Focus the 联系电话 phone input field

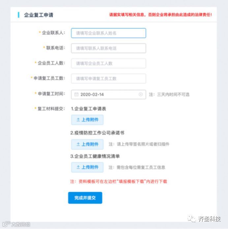[108, 48]
